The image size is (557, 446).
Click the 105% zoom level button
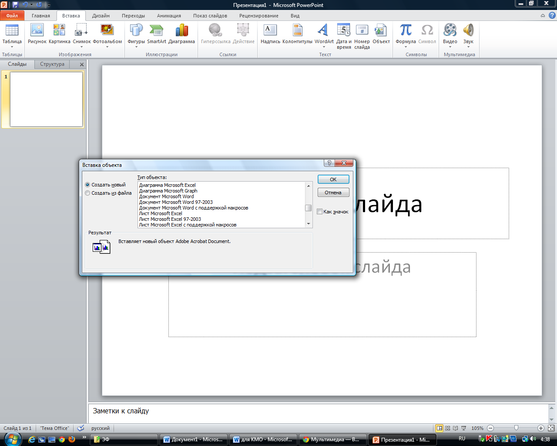click(x=477, y=428)
